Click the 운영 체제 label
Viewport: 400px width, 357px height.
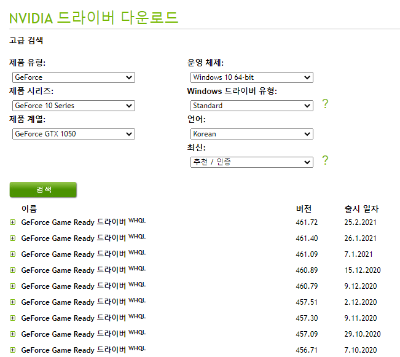(205, 63)
